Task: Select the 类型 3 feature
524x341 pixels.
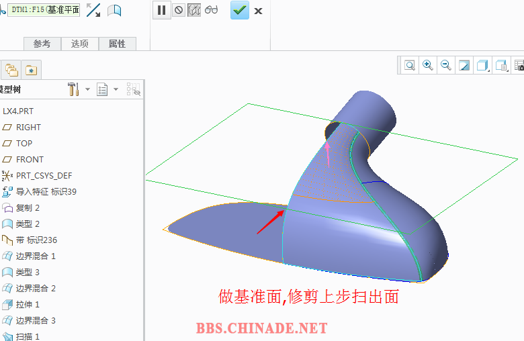Action: coord(21,273)
